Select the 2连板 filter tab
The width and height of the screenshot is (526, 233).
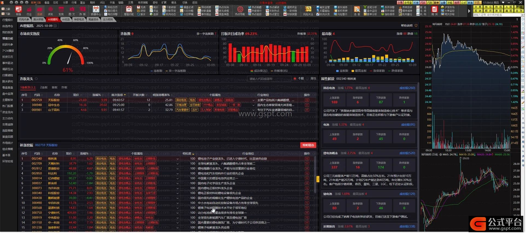(44, 88)
